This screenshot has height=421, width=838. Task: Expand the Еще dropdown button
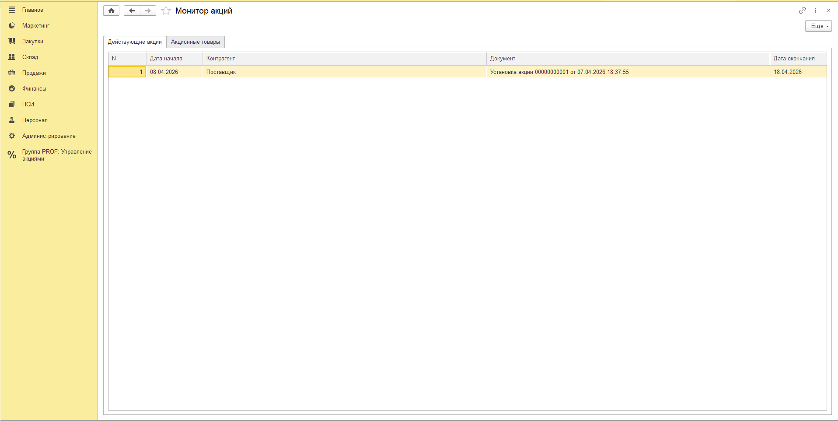point(818,26)
